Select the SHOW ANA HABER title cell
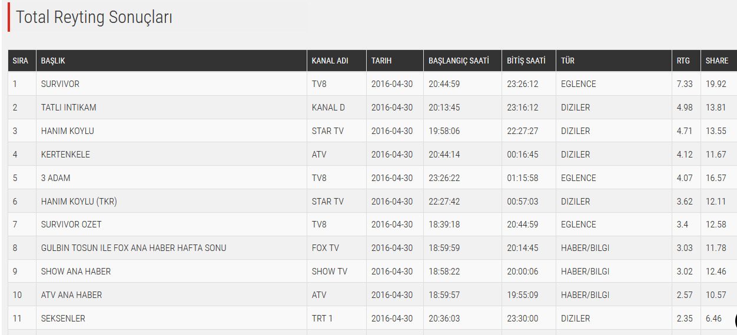The height and width of the screenshot is (335, 737). click(x=76, y=272)
